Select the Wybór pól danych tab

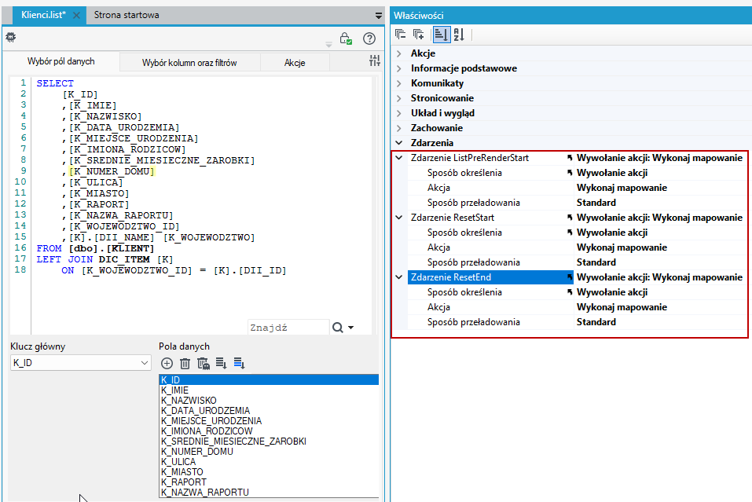(61, 61)
